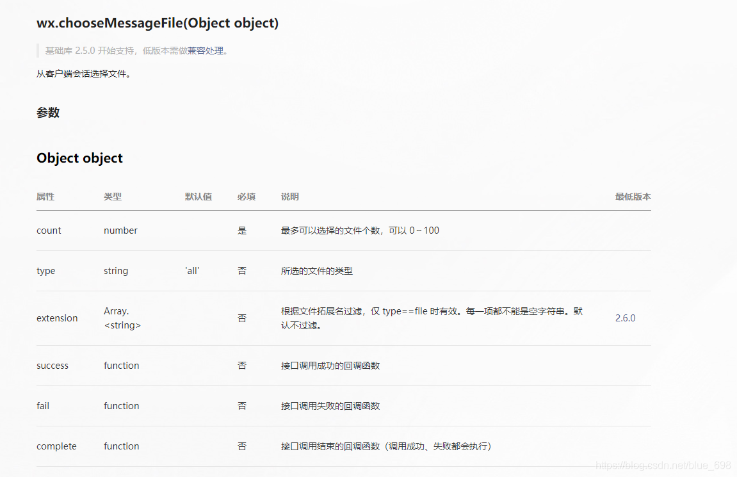
Task: Select the extension filter description text
Action: [x=432, y=318]
